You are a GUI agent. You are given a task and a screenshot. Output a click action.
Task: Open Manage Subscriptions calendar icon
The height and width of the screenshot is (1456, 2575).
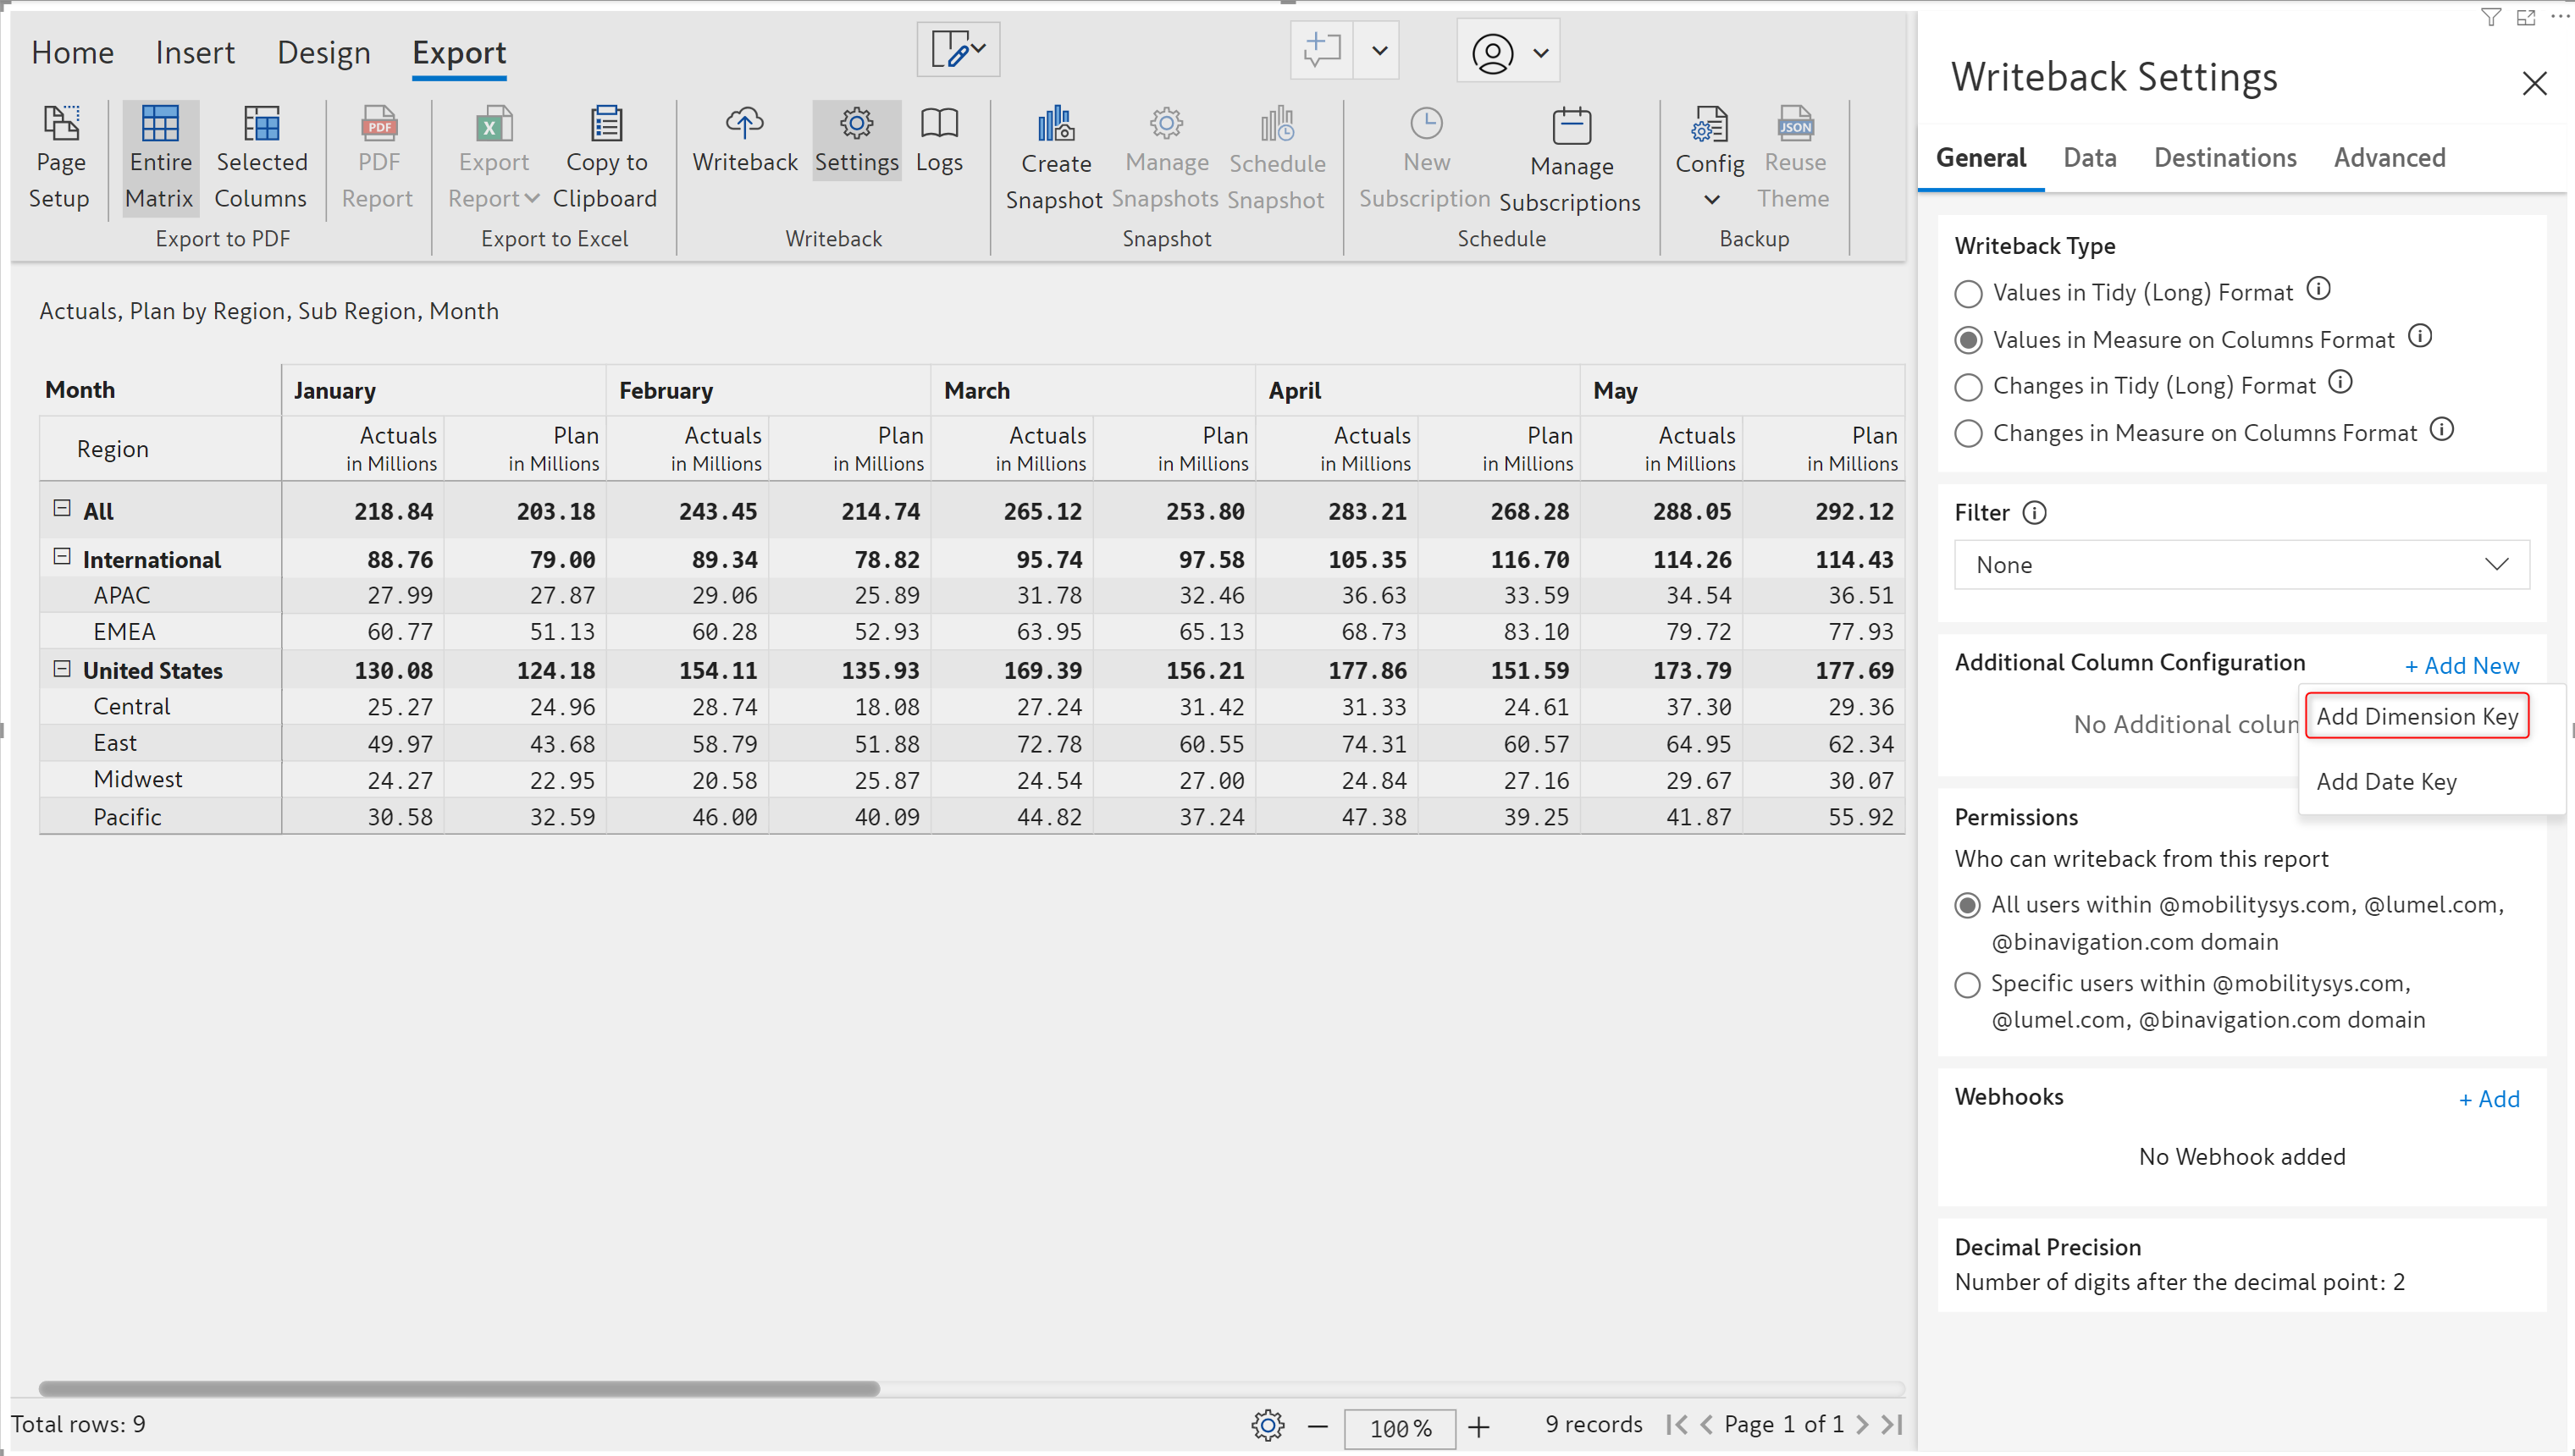point(1570,127)
